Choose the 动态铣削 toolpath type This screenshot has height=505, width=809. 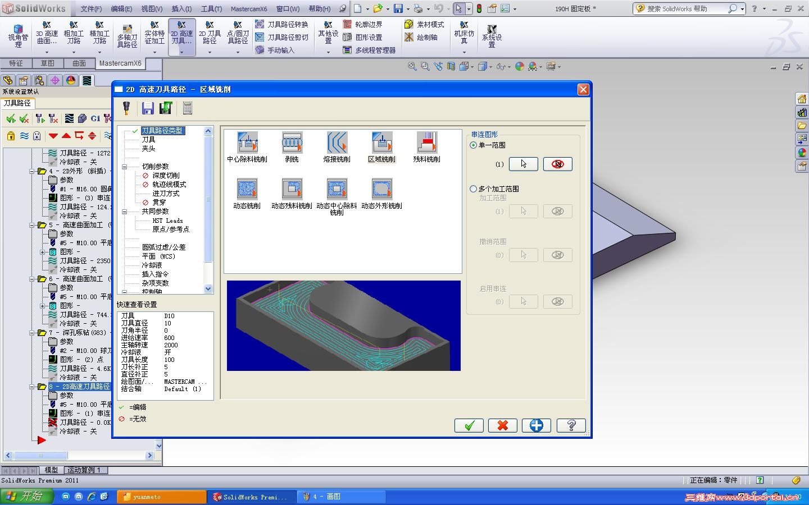click(x=247, y=194)
